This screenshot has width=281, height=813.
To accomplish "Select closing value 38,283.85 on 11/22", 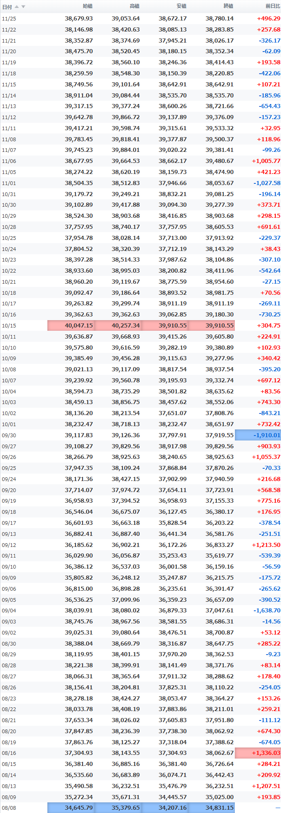I will (220, 30).
